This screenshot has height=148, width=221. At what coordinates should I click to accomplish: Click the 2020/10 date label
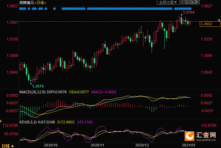(x=51, y=145)
